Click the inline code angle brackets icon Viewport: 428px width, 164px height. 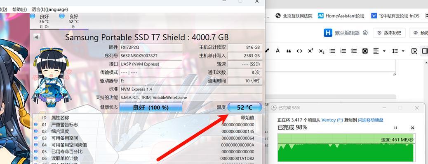[x=299, y=51]
